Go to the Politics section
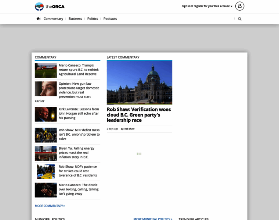Screen dimensions: 279x220 [93, 19]
